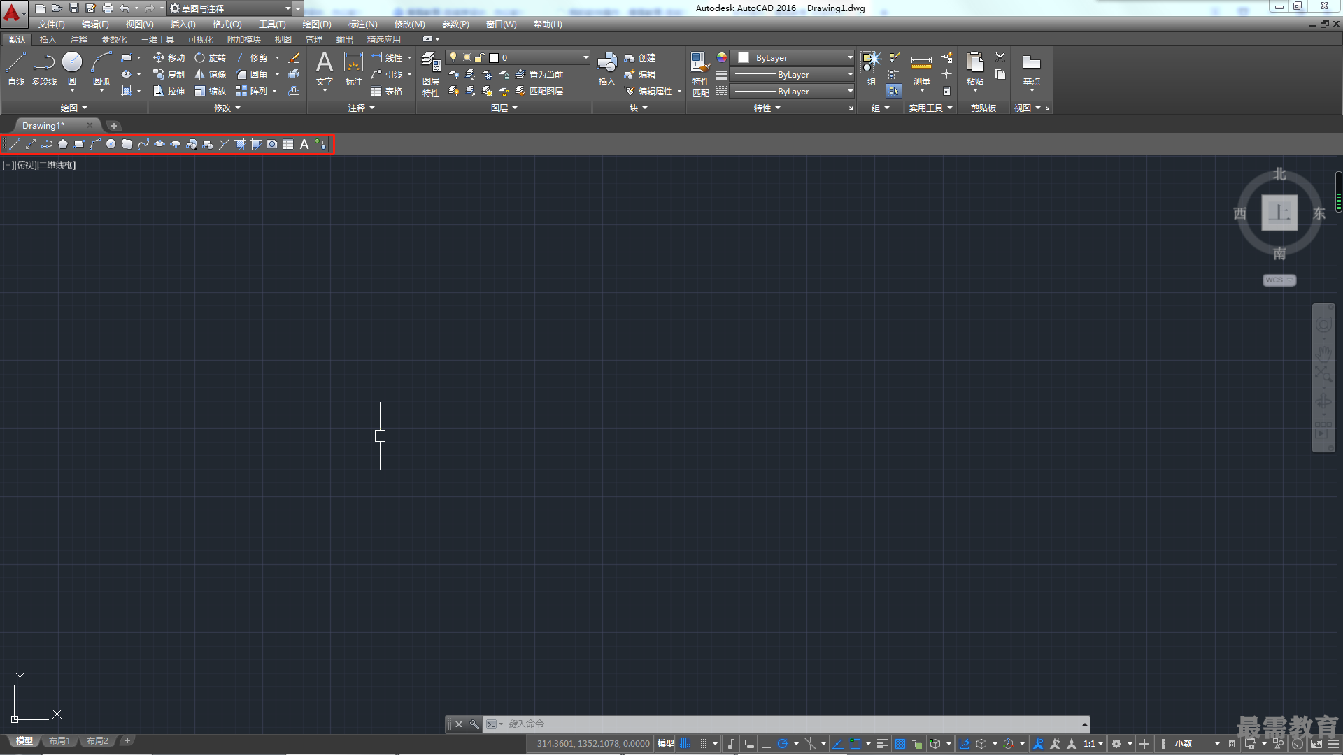Open the 帮助(H) menu
Viewport: 1343px width, 755px height.
pos(548,24)
